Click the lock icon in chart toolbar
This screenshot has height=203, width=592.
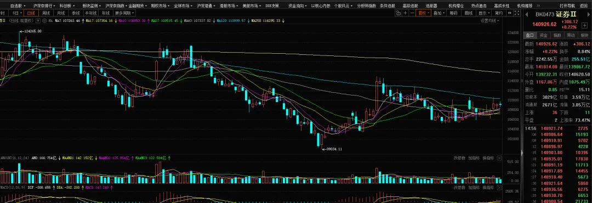point(398,13)
